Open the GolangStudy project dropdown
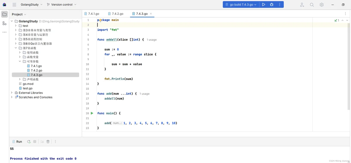Image resolution: width=351 pixels, height=163 pixels. (31, 5)
